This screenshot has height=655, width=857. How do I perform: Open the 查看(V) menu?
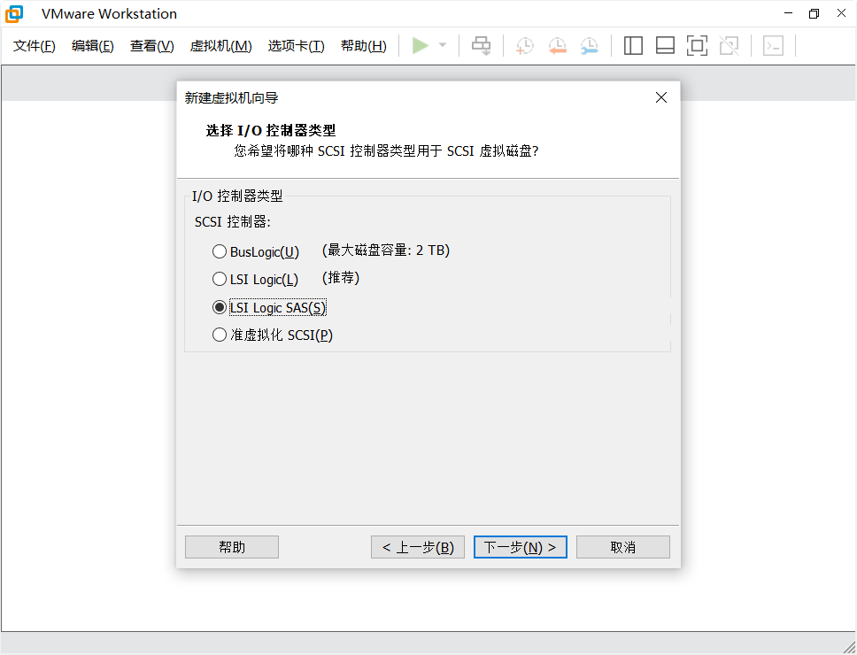click(x=152, y=46)
